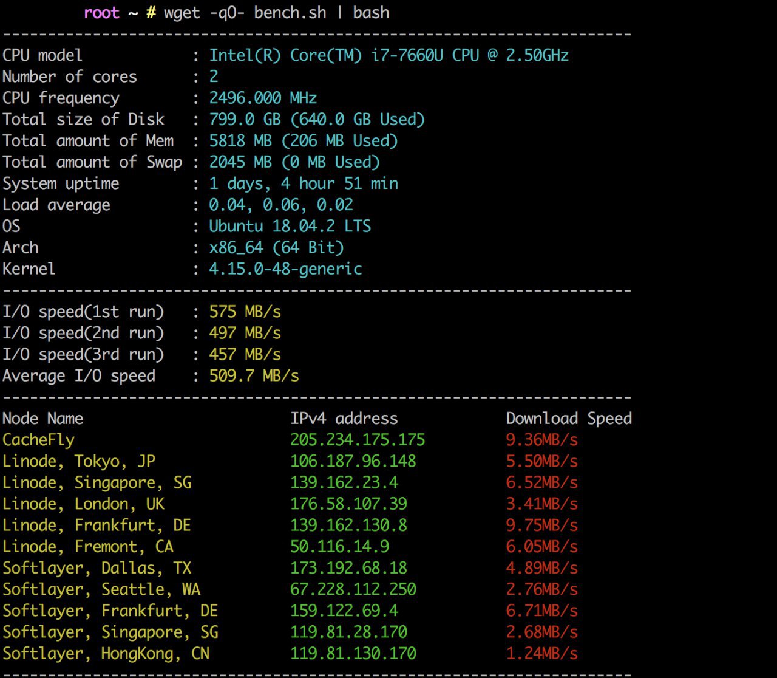Click London download speed '3.41MB/s'
This screenshot has height=678, width=777.
pyautogui.click(x=542, y=504)
